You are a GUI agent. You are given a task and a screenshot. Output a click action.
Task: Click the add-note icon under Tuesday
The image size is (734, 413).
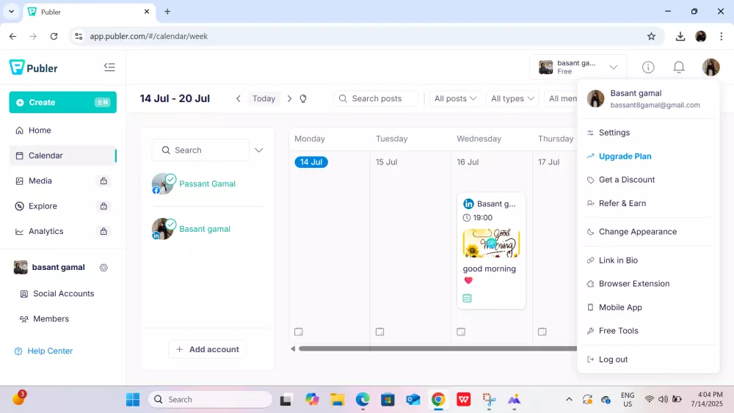coord(379,332)
